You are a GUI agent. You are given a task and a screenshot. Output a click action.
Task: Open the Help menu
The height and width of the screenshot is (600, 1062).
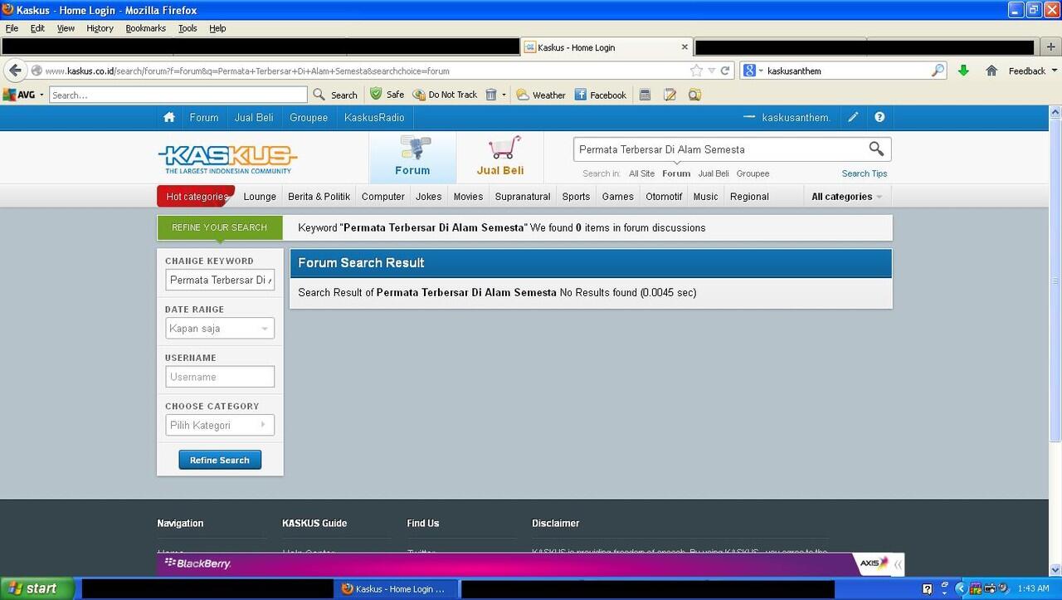pyautogui.click(x=217, y=28)
